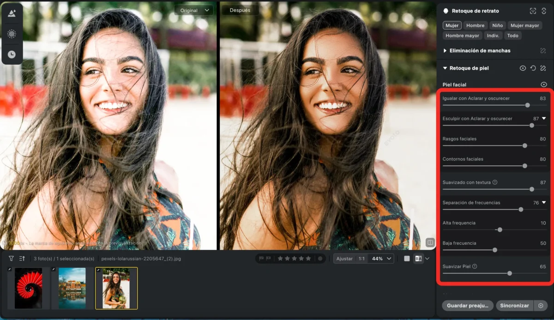Screen dimensions: 554x320
Task: Click the filter funnel icon in the filmstrip bar
Action: point(11,259)
